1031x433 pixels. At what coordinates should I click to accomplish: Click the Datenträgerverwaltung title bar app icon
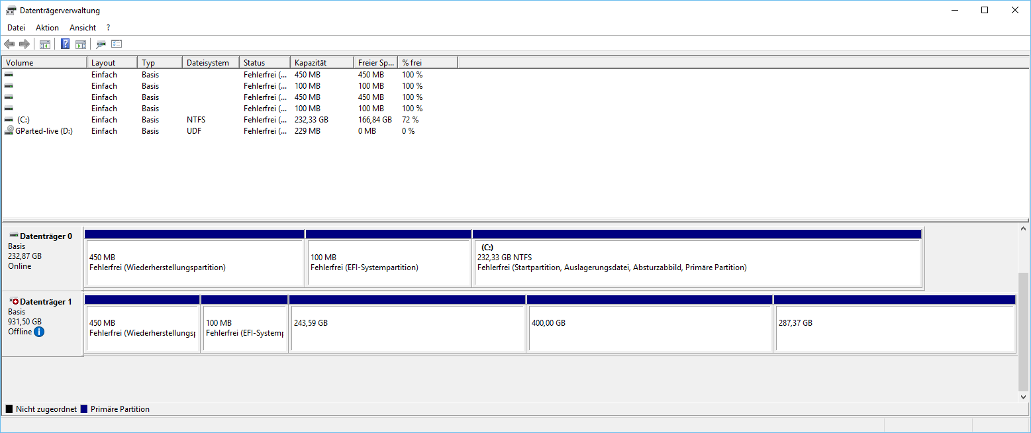pos(11,11)
